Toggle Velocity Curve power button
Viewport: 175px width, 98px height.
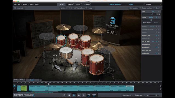point(156,35)
